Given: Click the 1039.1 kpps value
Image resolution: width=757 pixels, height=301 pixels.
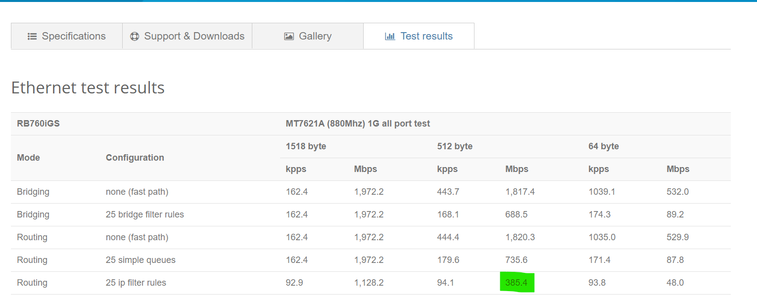Looking at the screenshot, I should (x=602, y=192).
